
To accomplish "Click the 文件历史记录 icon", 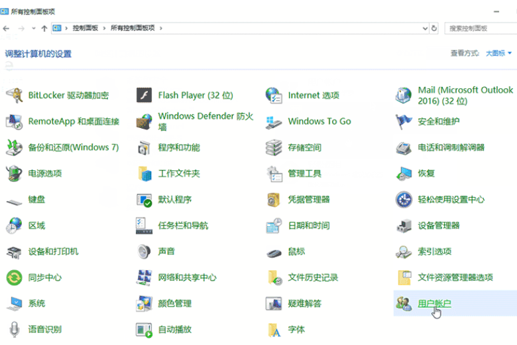I will (x=274, y=277).
